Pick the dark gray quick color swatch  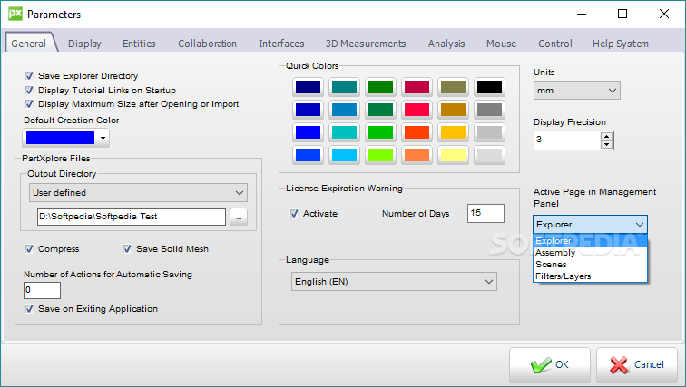click(490, 110)
